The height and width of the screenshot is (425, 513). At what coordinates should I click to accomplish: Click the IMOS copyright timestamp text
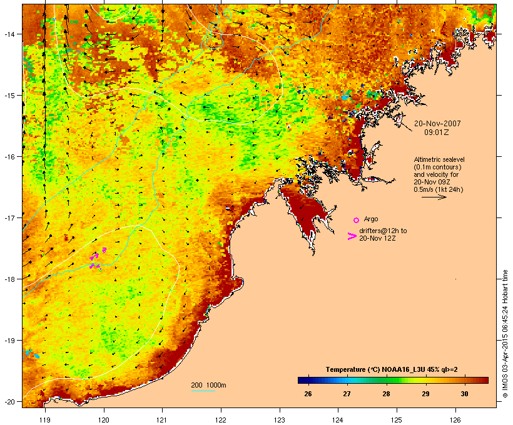point(505,334)
